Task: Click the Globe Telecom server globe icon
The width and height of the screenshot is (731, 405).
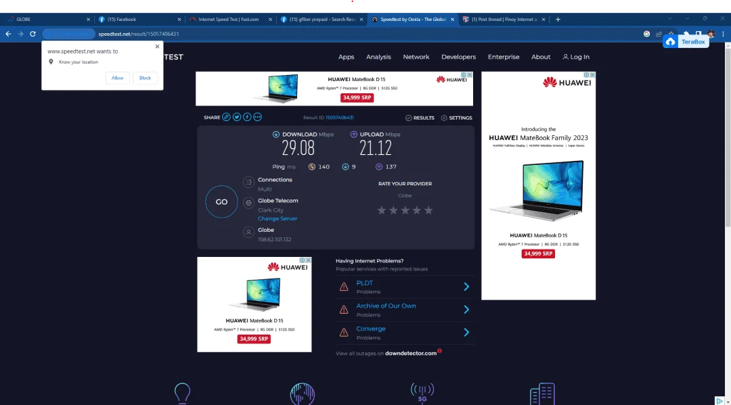Action: (x=248, y=203)
